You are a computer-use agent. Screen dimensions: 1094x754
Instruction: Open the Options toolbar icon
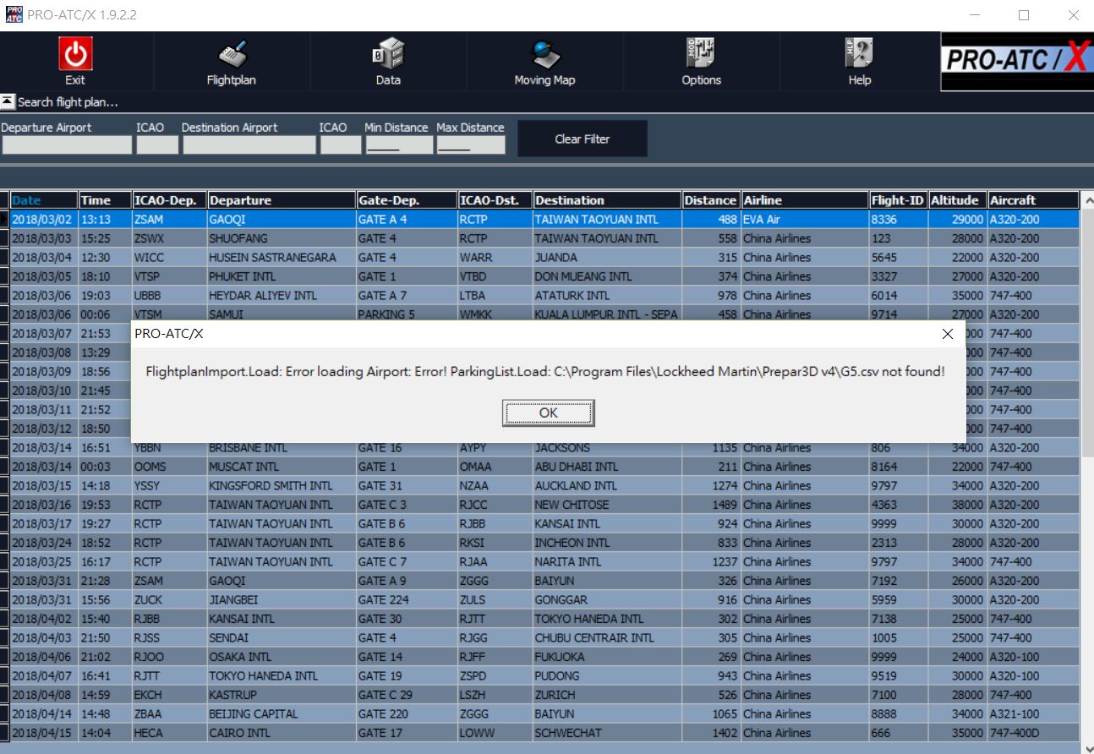tap(701, 55)
